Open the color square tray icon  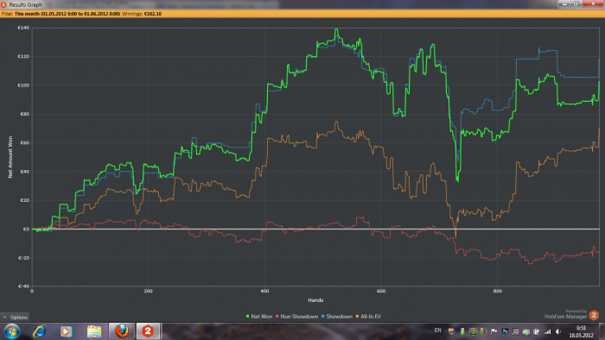473,331
